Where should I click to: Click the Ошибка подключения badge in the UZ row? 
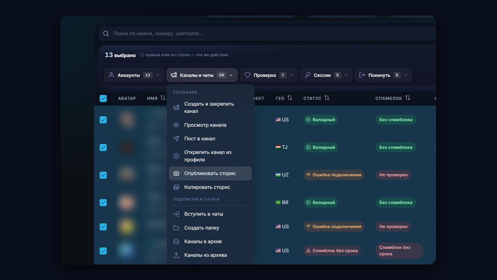tap(334, 175)
